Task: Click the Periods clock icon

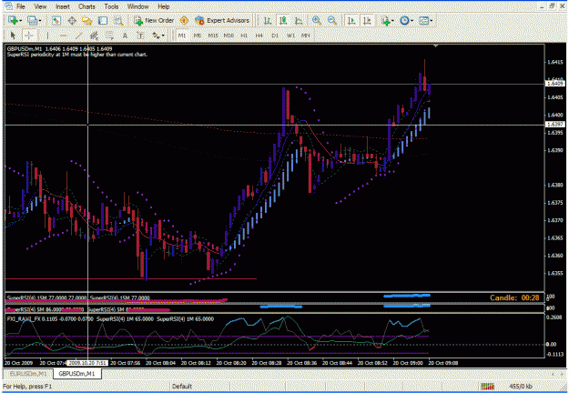Action: coord(404,21)
